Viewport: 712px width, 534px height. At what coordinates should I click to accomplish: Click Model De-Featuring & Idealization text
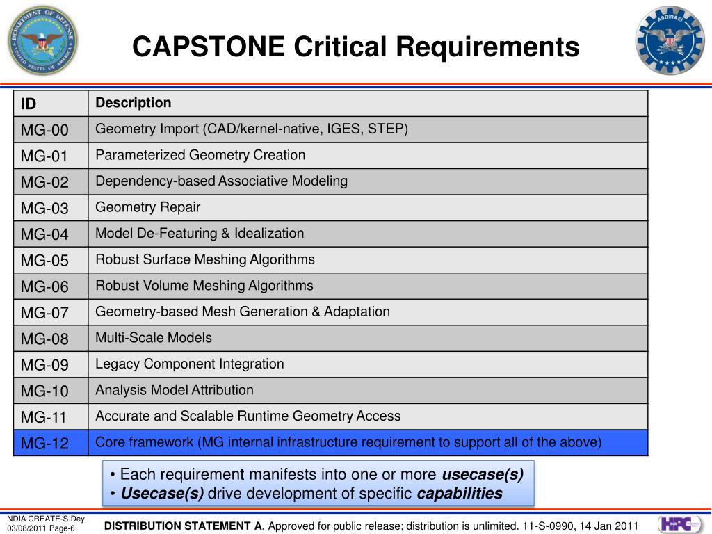[200, 234]
